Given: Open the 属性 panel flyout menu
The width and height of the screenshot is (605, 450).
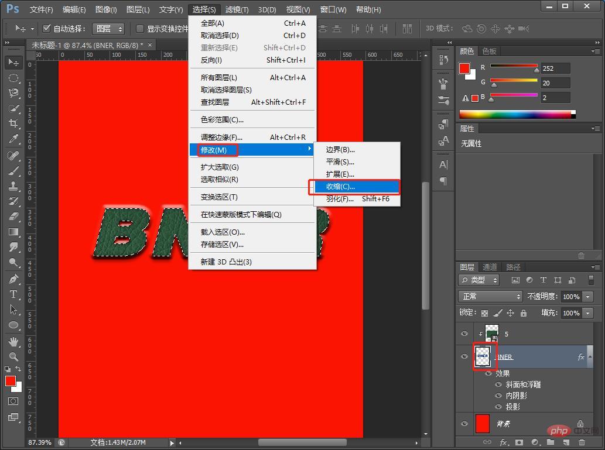Looking at the screenshot, I should (596, 128).
